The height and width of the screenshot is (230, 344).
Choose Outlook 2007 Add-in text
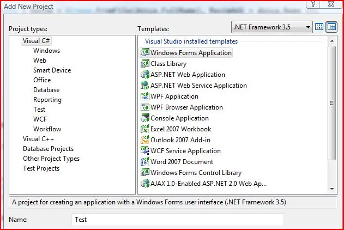[x=180, y=140]
